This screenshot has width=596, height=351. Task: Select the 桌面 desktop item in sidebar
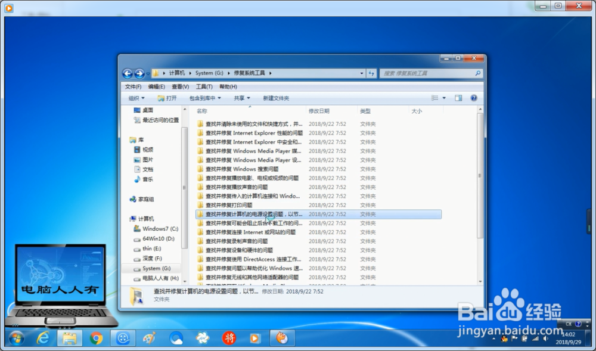[144, 110]
